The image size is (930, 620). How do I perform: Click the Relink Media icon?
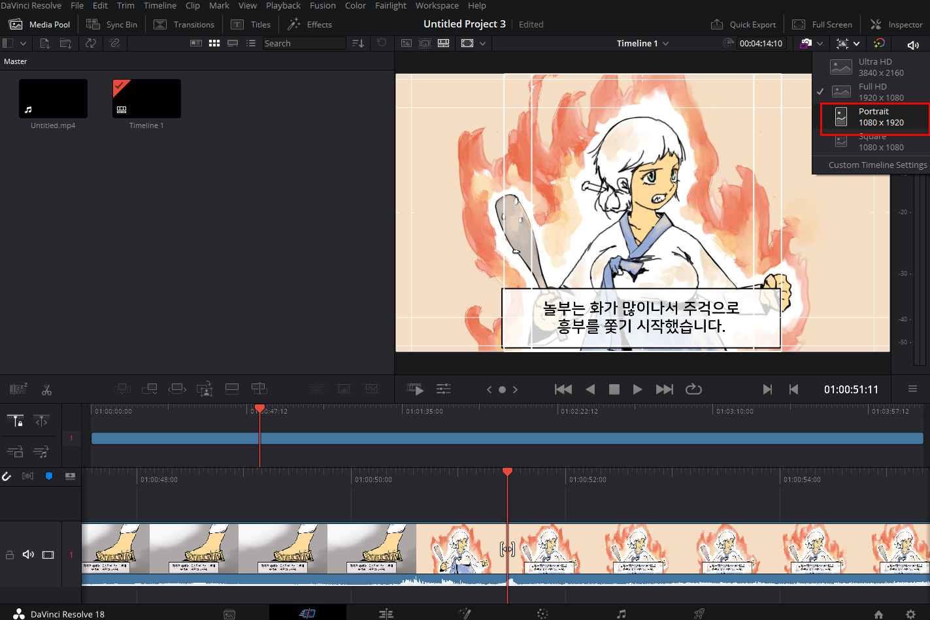(x=114, y=43)
